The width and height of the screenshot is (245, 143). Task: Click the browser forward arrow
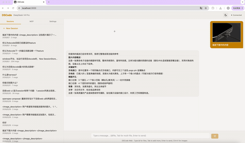8,8
